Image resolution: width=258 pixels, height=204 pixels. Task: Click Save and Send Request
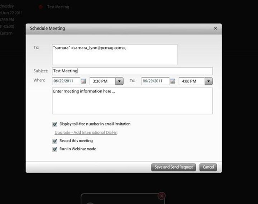(x=173, y=167)
